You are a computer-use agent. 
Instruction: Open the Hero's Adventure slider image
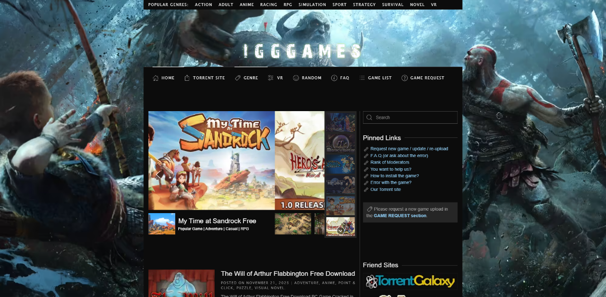point(299,161)
